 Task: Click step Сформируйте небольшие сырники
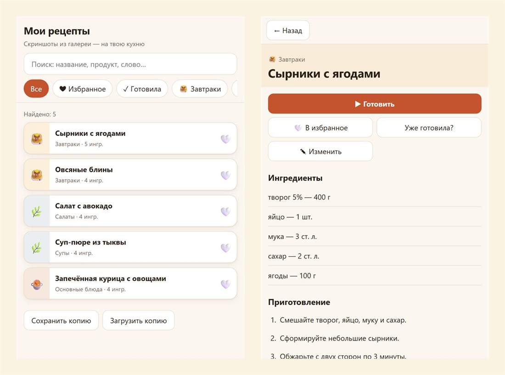tap(339, 338)
